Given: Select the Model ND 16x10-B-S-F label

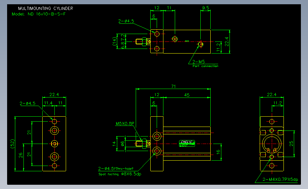Looking at the screenshot, I should tap(39, 14).
